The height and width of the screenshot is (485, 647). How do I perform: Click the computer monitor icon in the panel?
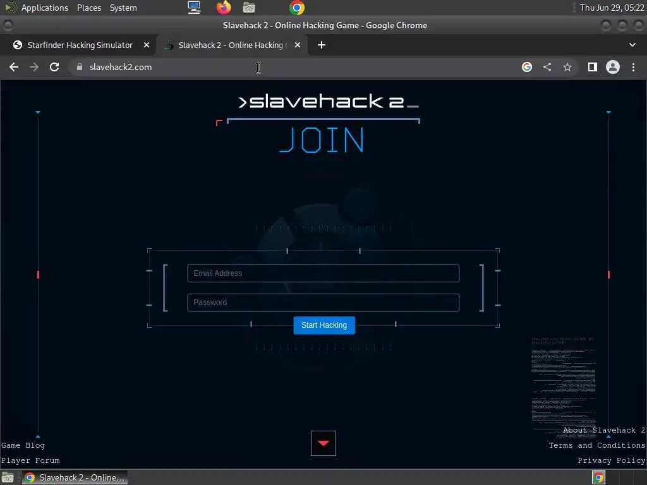coord(194,8)
